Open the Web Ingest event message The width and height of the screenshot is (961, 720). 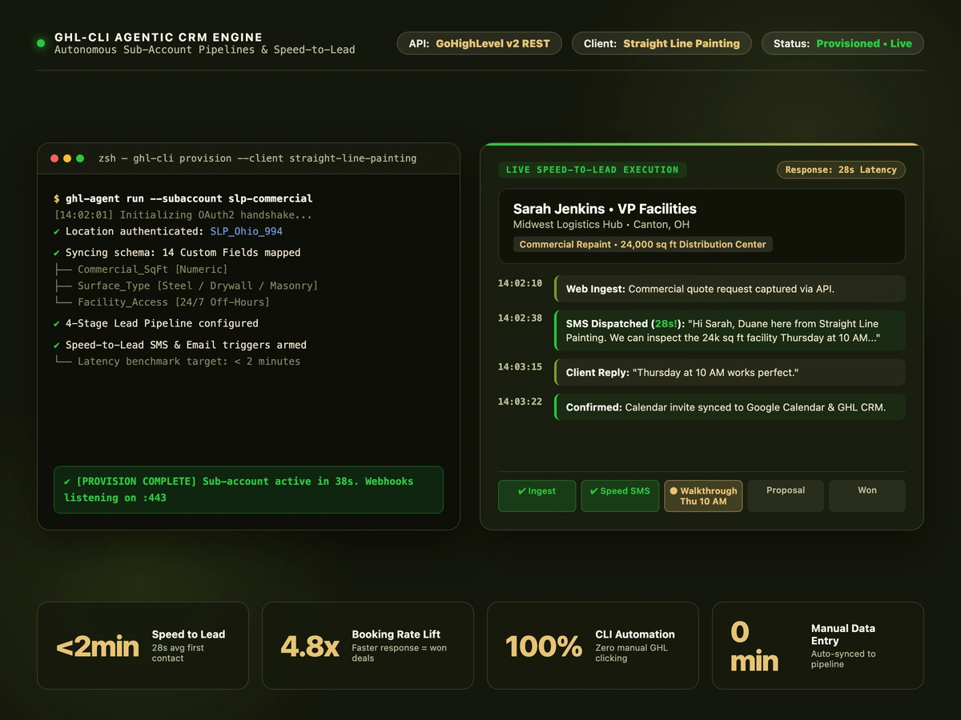click(x=730, y=289)
